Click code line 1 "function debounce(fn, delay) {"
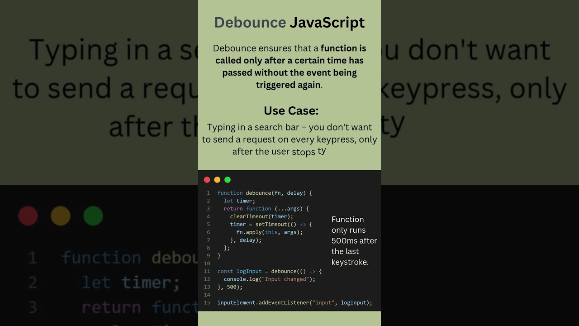579x326 pixels. click(265, 193)
